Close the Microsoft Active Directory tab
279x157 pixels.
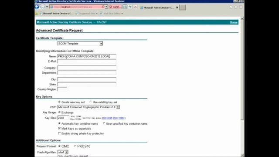[177, 7]
